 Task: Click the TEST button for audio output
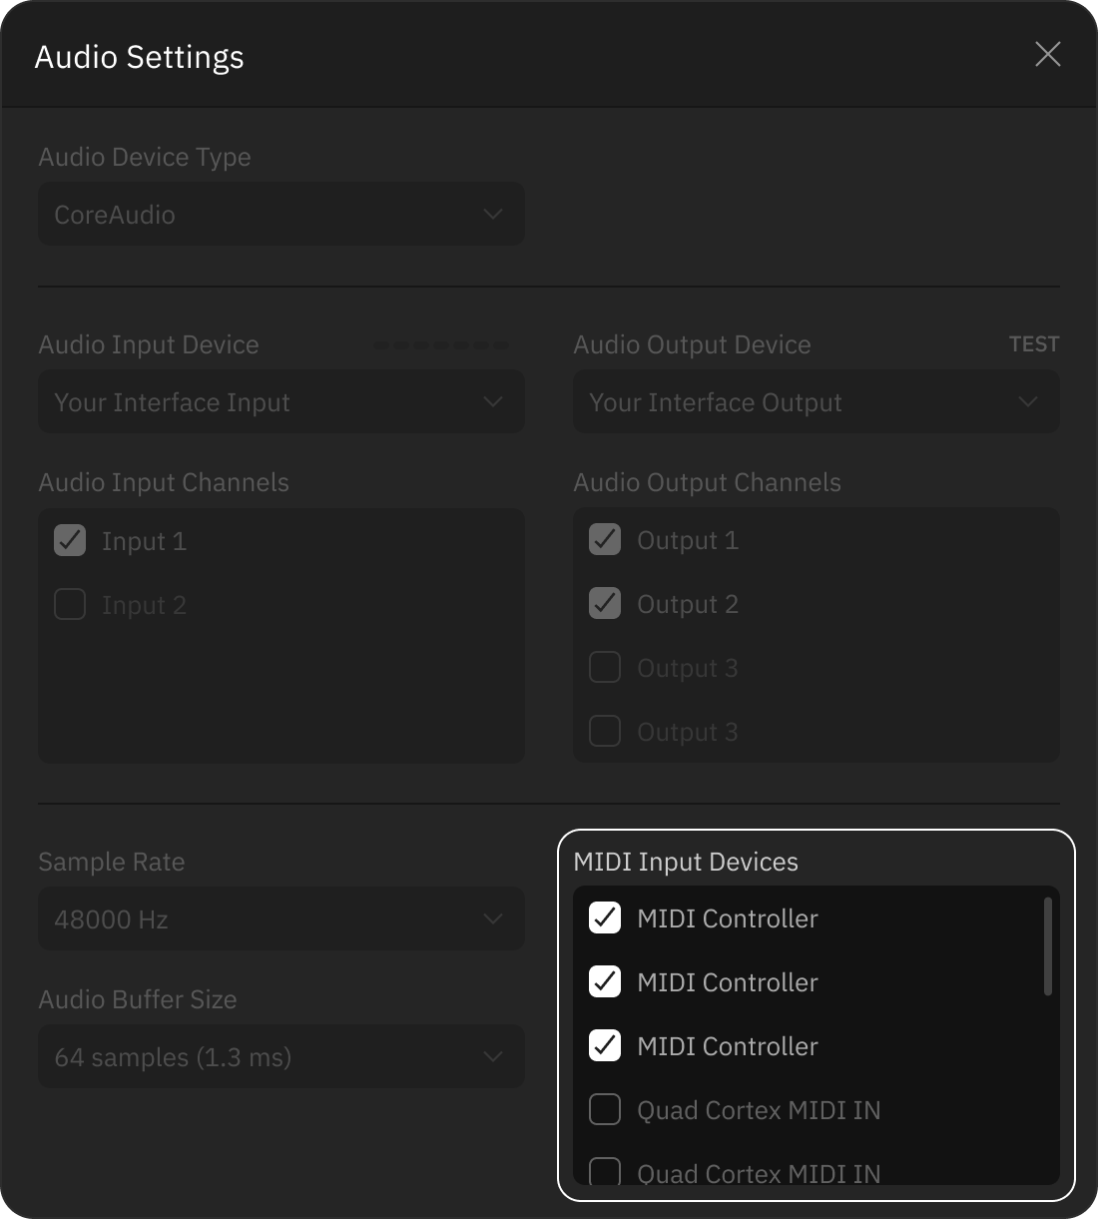(1034, 343)
